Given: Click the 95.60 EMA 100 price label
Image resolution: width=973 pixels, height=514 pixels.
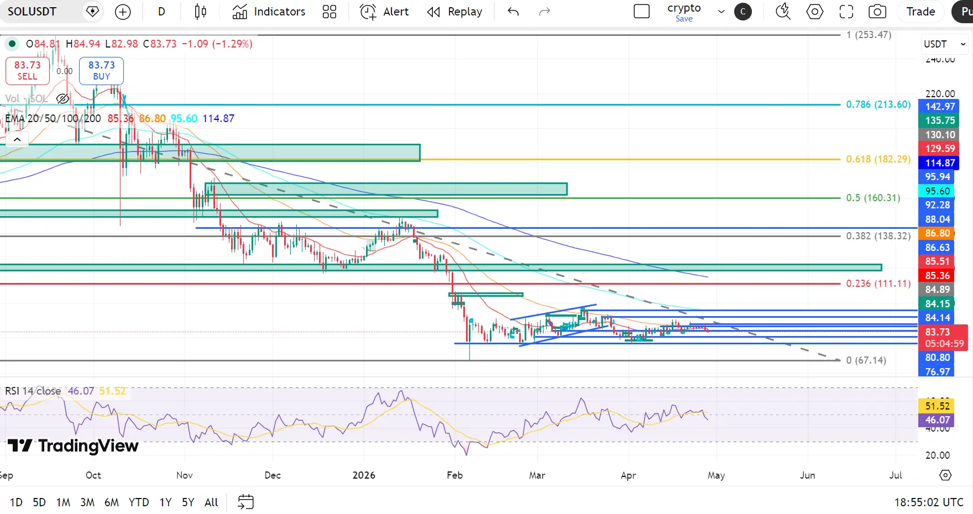Looking at the screenshot, I should pyautogui.click(x=938, y=191).
